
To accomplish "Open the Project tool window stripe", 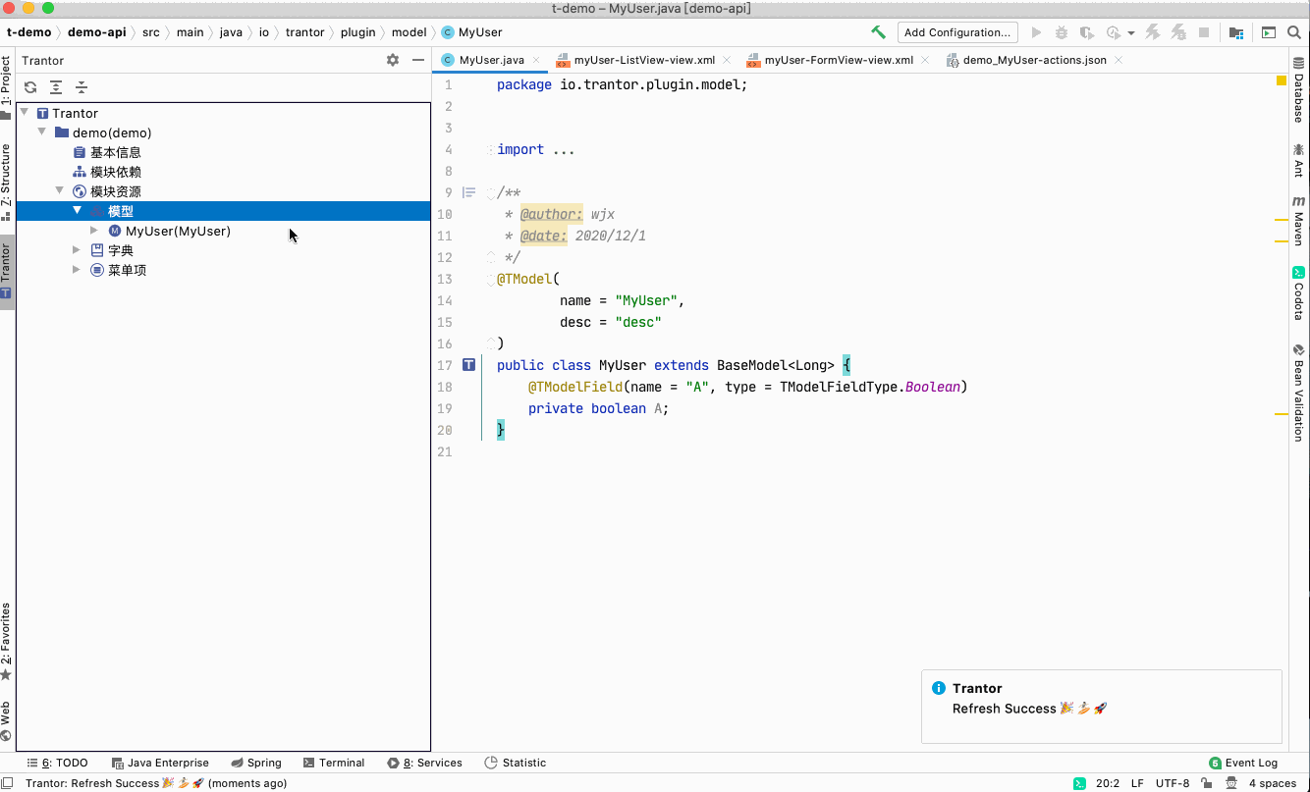I will (x=6, y=87).
